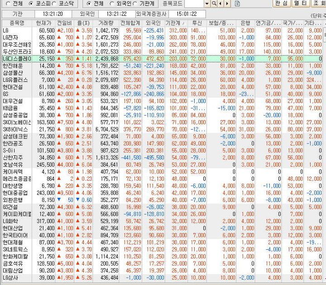Viewport: 326px width, 285px height.
Task: Sort by 투신 column header
Action: pyautogui.click(x=197, y=23)
